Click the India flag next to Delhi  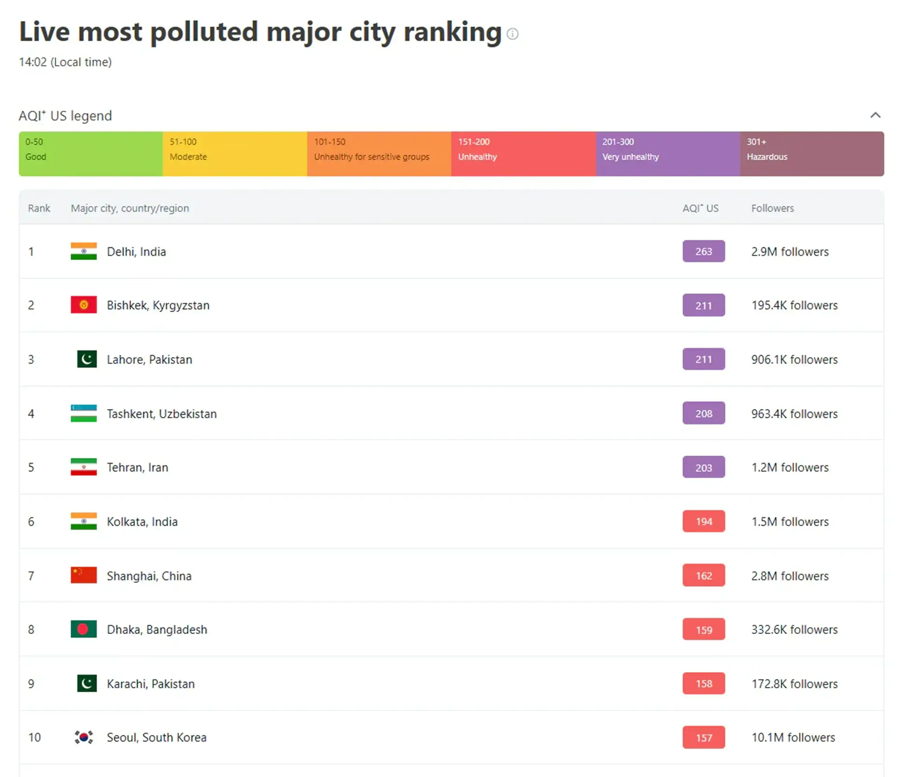point(83,251)
